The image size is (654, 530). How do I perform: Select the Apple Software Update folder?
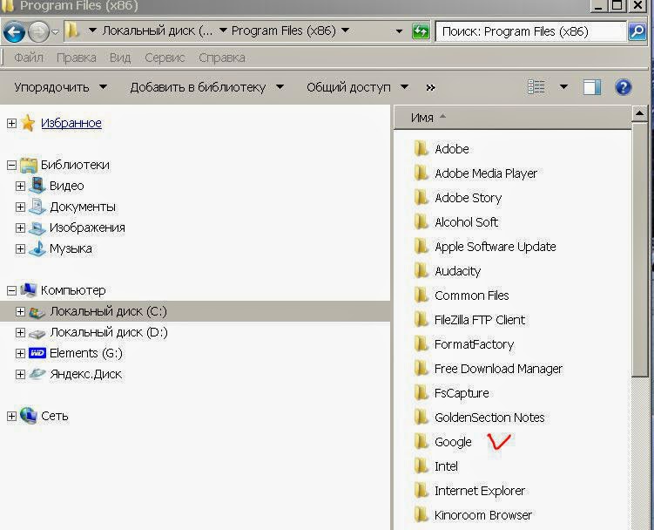click(496, 247)
